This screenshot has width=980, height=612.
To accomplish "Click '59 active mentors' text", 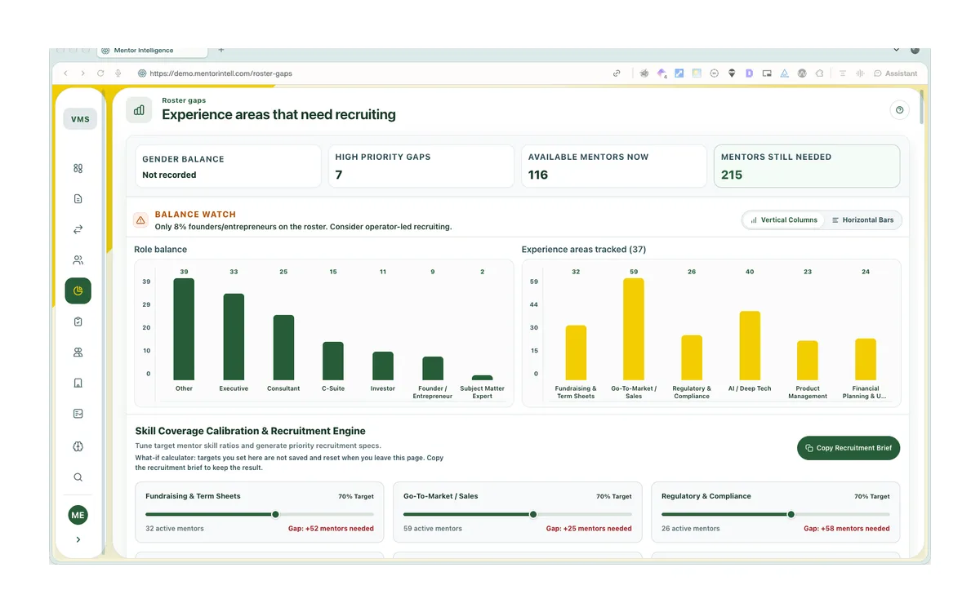I will (x=433, y=529).
